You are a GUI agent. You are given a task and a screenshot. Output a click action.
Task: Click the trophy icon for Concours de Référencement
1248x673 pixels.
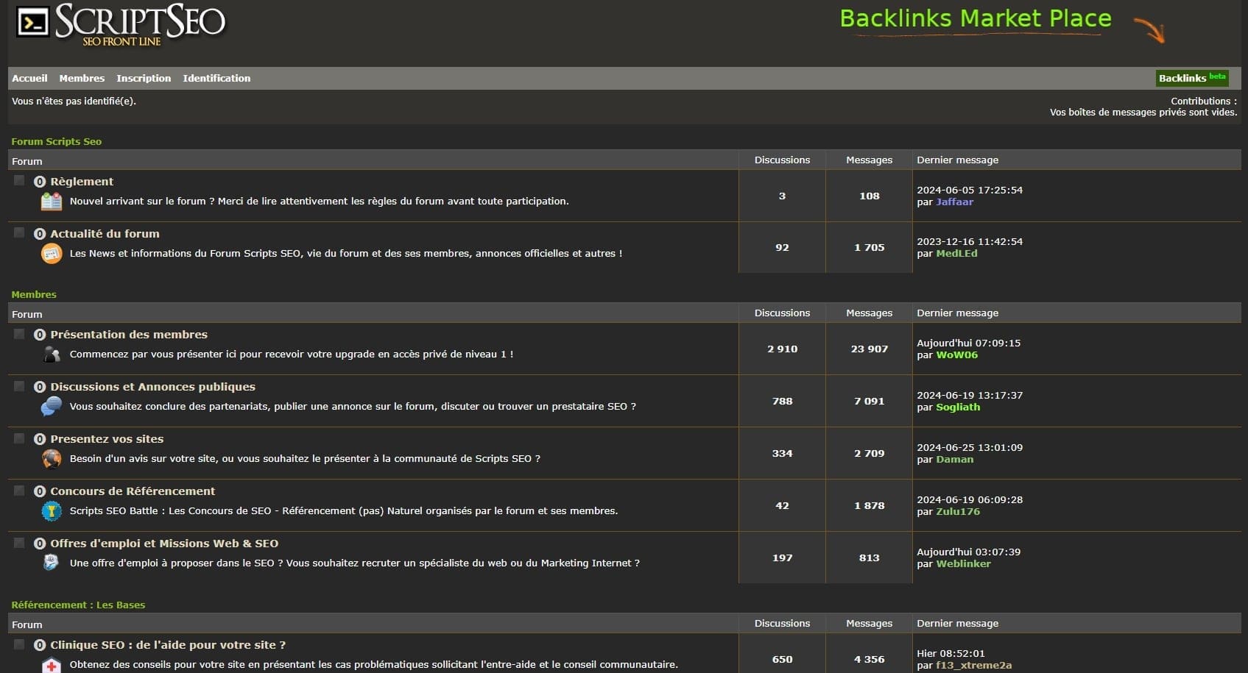pyautogui.click(x=51, y=510)
